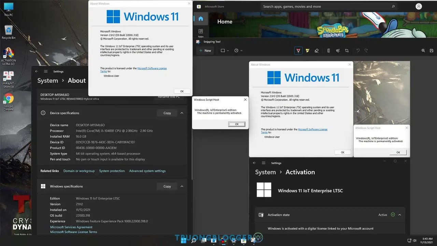Open the Recycle Bin desktop icon

(x=9, y=32)
